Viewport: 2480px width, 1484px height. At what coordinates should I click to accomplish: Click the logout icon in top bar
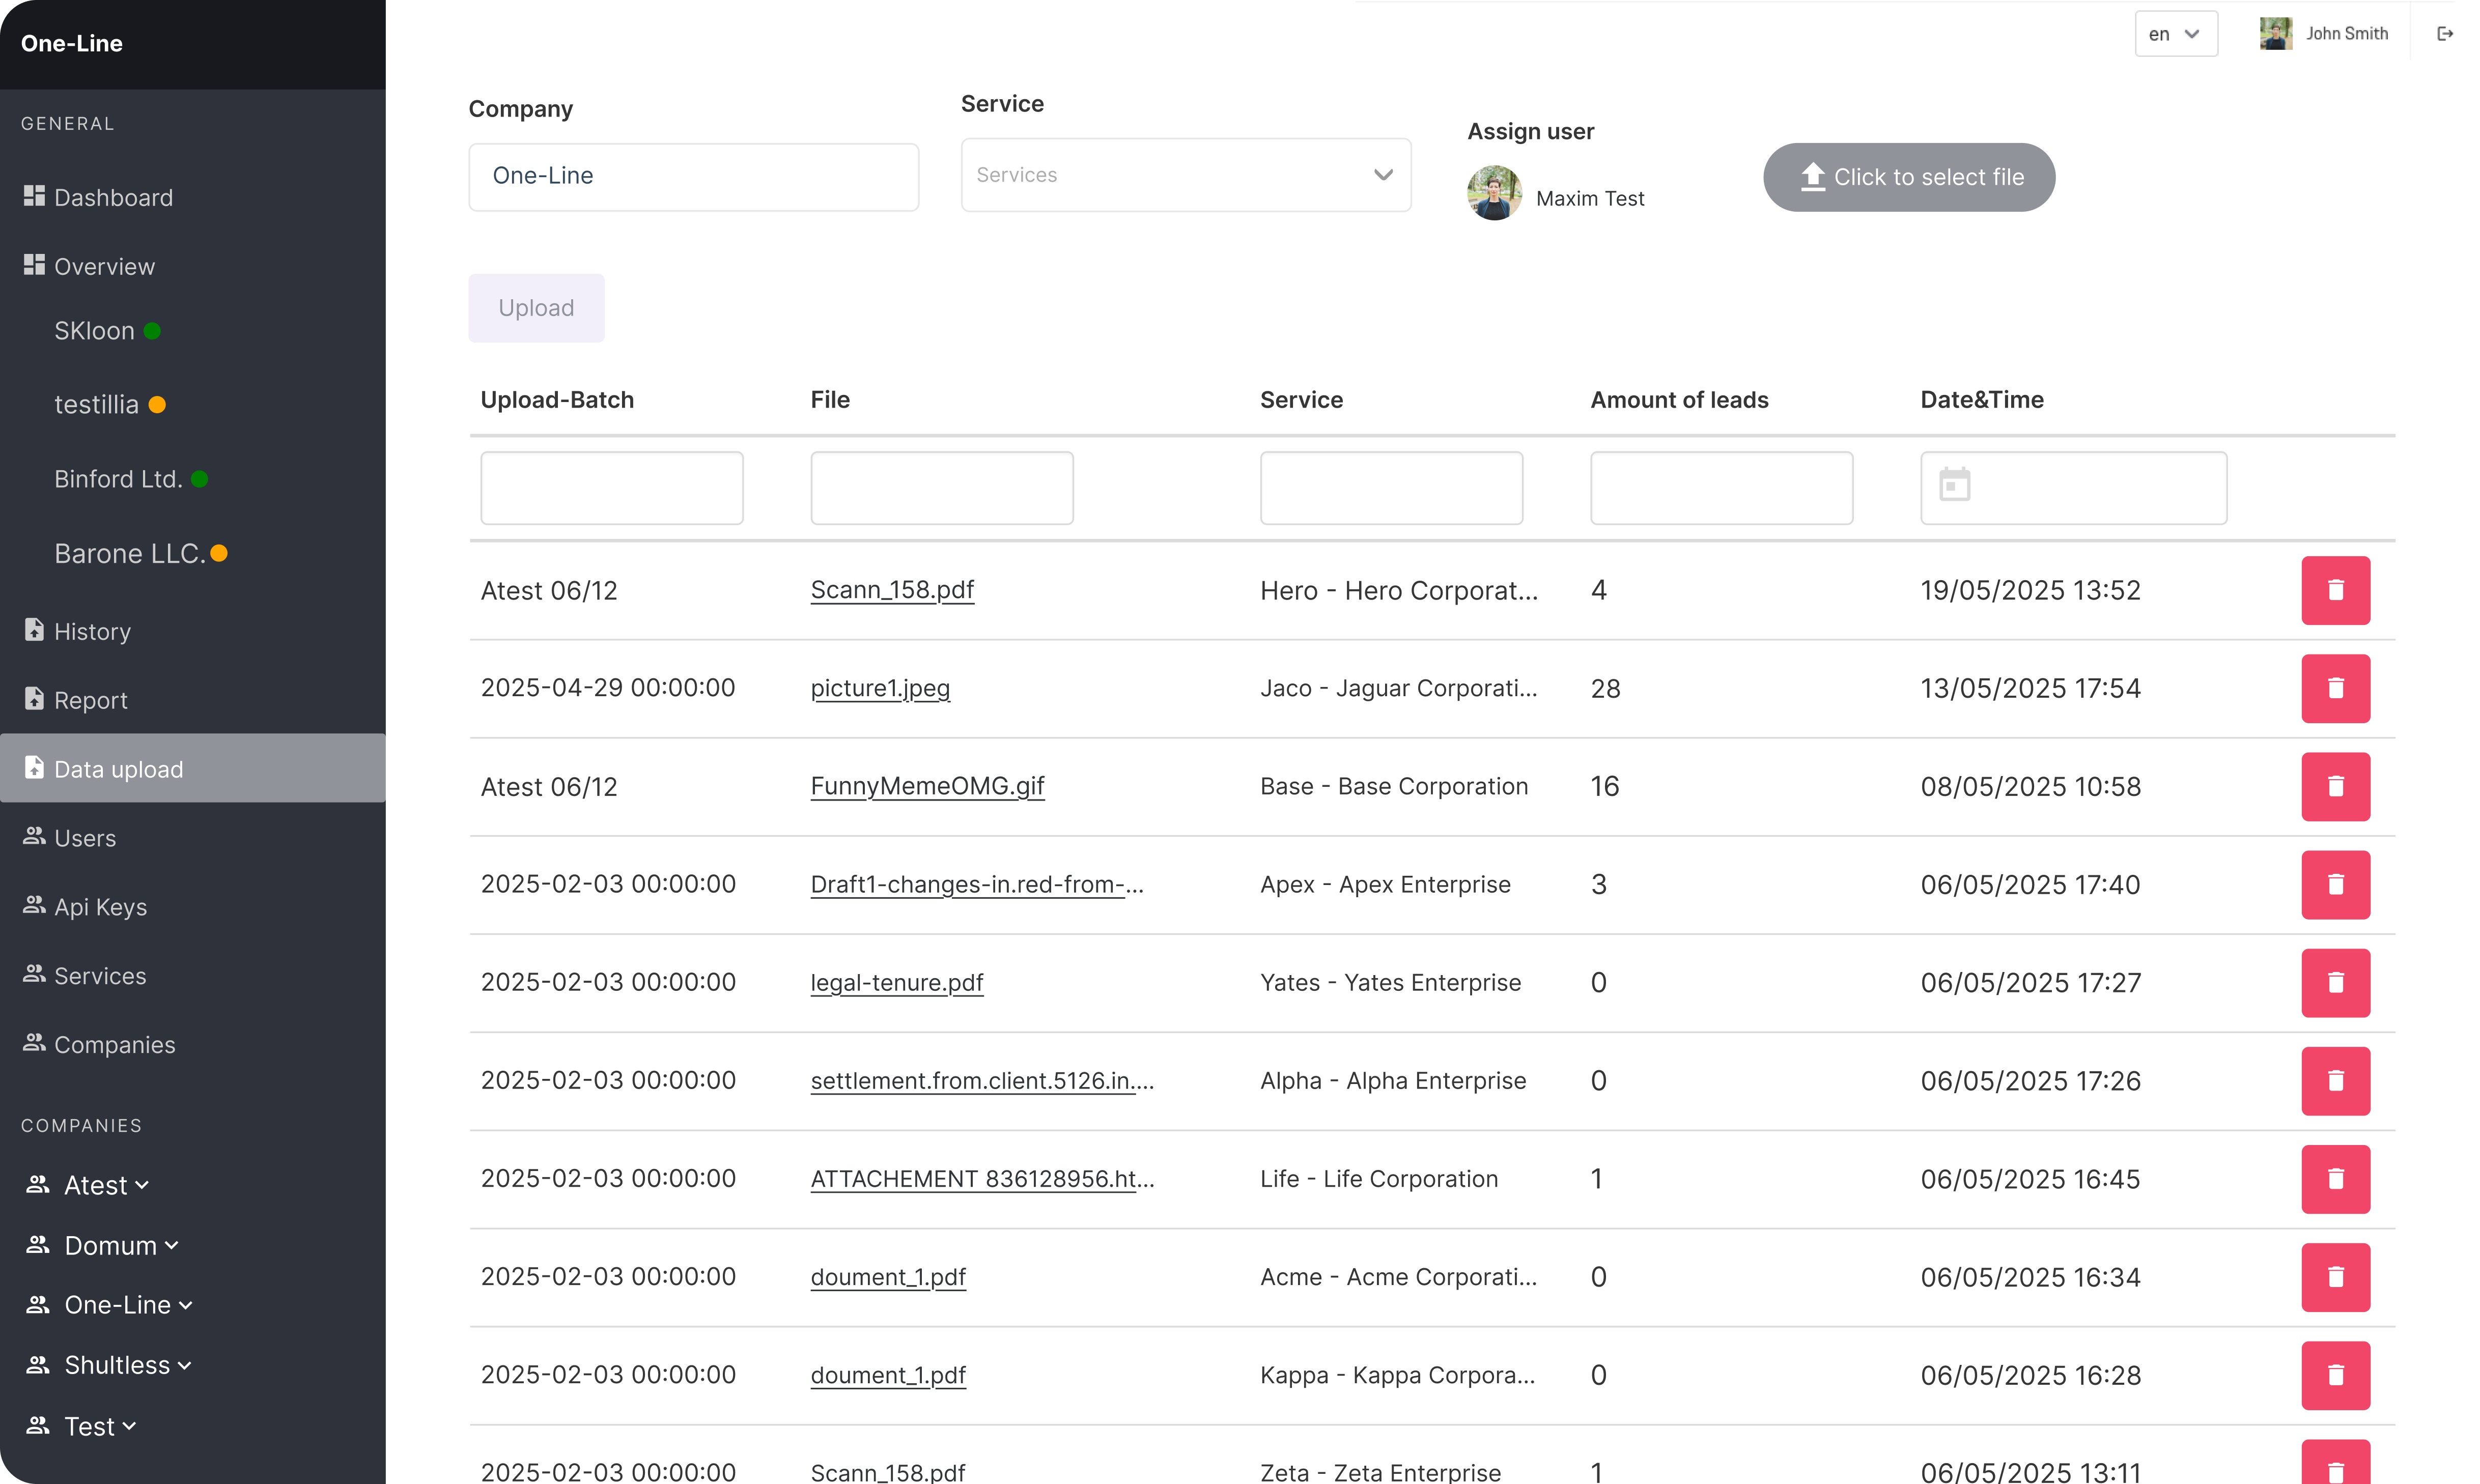click(x=2445, y=34)
